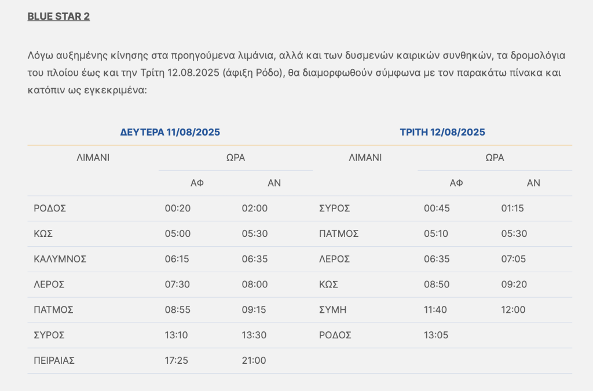Image resolution: width=593 pixels, height=391 pixels.
Task: Click the 00:20 arrival time
Action: pos(178,209)
